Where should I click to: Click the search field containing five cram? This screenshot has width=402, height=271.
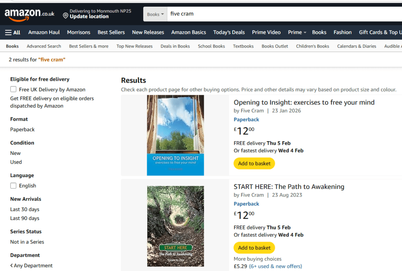275,14
